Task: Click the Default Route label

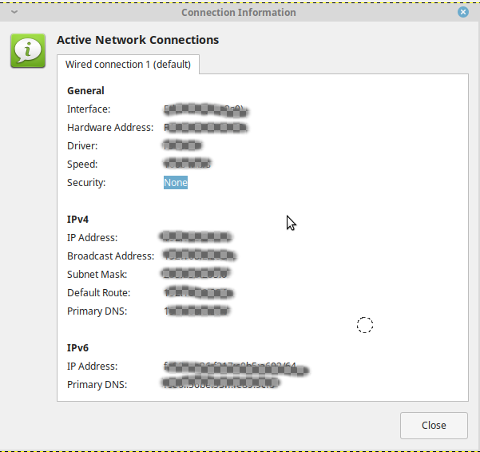Action: pos(98,293)
